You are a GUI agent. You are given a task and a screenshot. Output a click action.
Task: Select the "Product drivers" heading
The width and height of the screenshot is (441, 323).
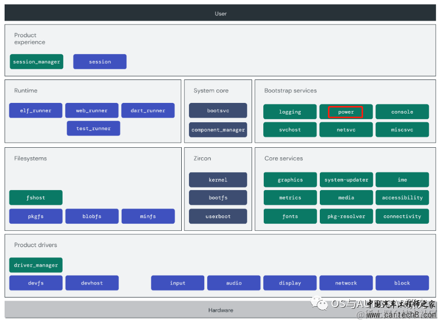[x=36, y=245]
